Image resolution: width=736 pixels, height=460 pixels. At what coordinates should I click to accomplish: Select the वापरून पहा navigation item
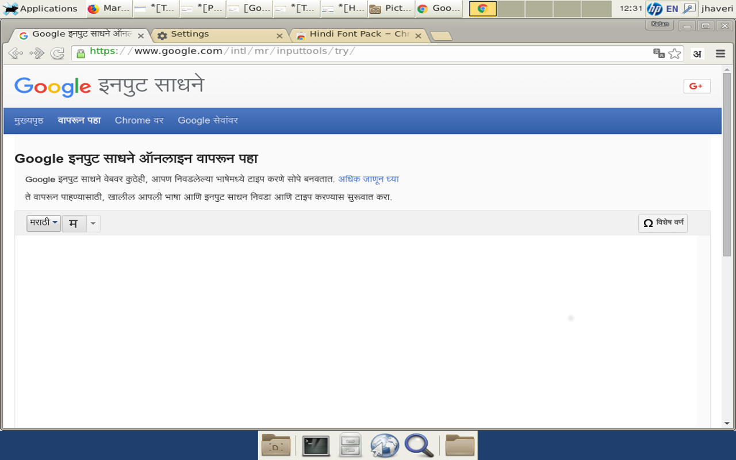coord(79,121)
